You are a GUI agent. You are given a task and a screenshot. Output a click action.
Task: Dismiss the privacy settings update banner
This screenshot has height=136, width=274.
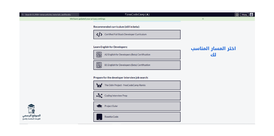point(203,19)
